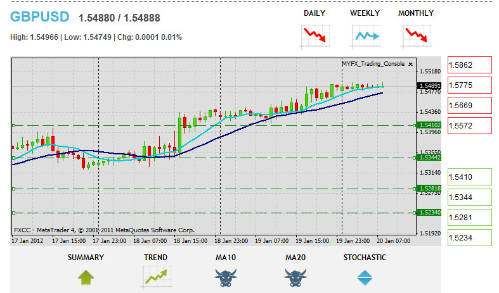Click the MONTHLY red downtrend arrow icon
The height and width of the screenshot is (293, 499).
(x=416, y=36)
